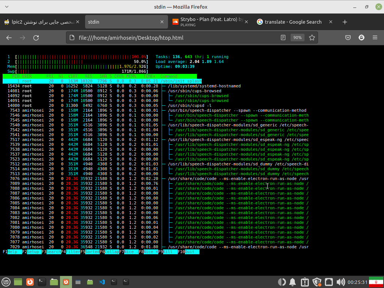Screen dimensions: 384x288
Task: Open a new tab with the plus button
Action: (x=345, y=22)
